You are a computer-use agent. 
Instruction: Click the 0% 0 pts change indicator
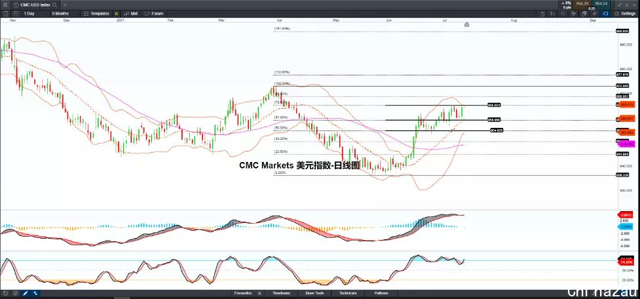tap(567, 5)
